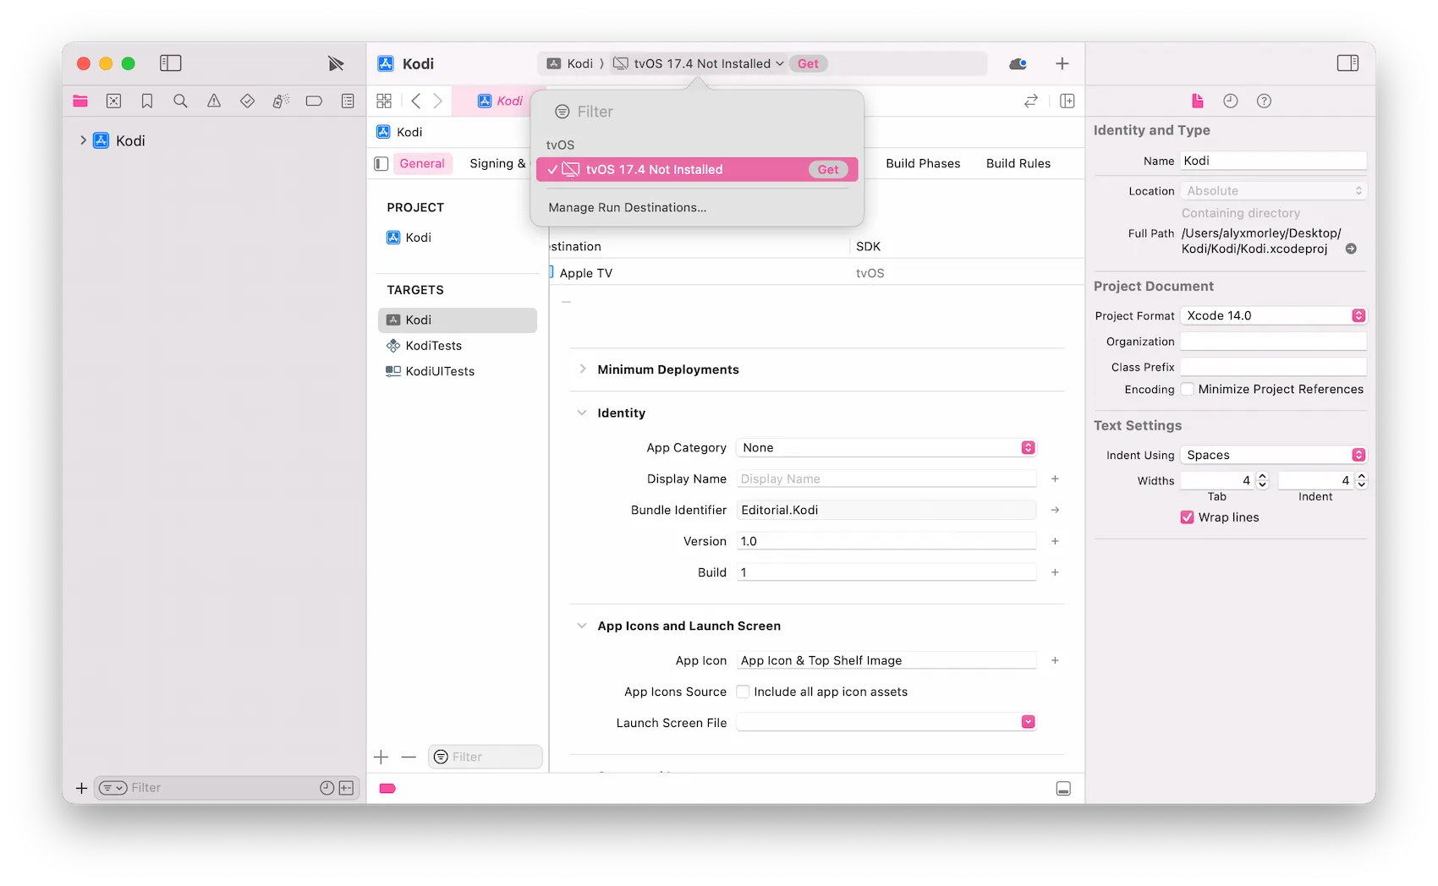
Task: Open the Indent Using dropdown
Action: 1273,456
